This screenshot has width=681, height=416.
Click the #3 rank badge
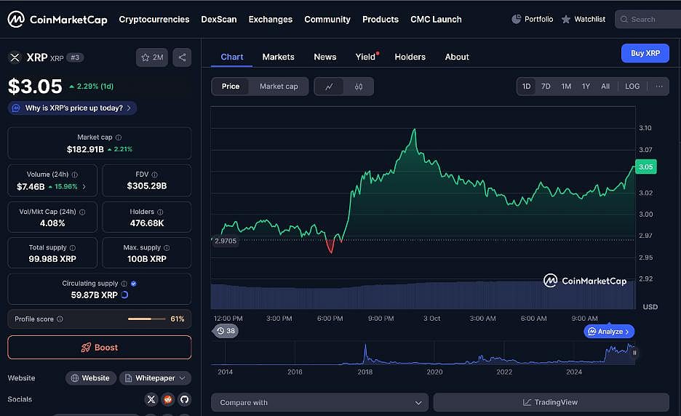pos(75,57)
